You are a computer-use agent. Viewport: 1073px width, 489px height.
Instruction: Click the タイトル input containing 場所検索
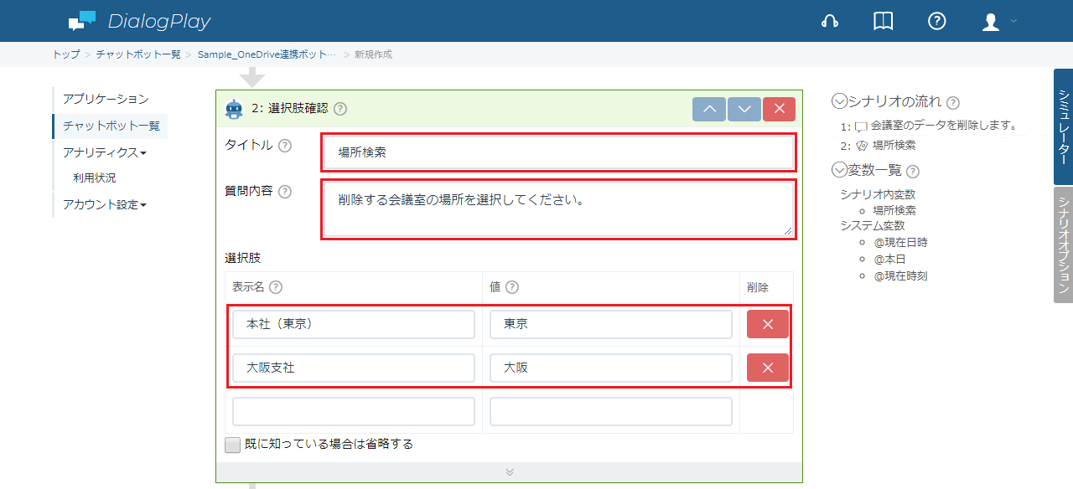point(557,152)
